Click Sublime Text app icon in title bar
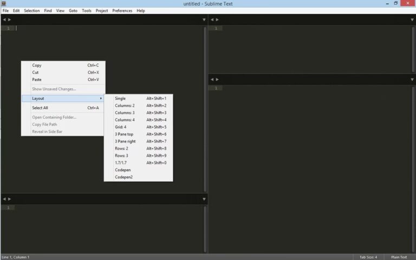The width and height of the screenshot is (416, 260). (x=4, y=3)
